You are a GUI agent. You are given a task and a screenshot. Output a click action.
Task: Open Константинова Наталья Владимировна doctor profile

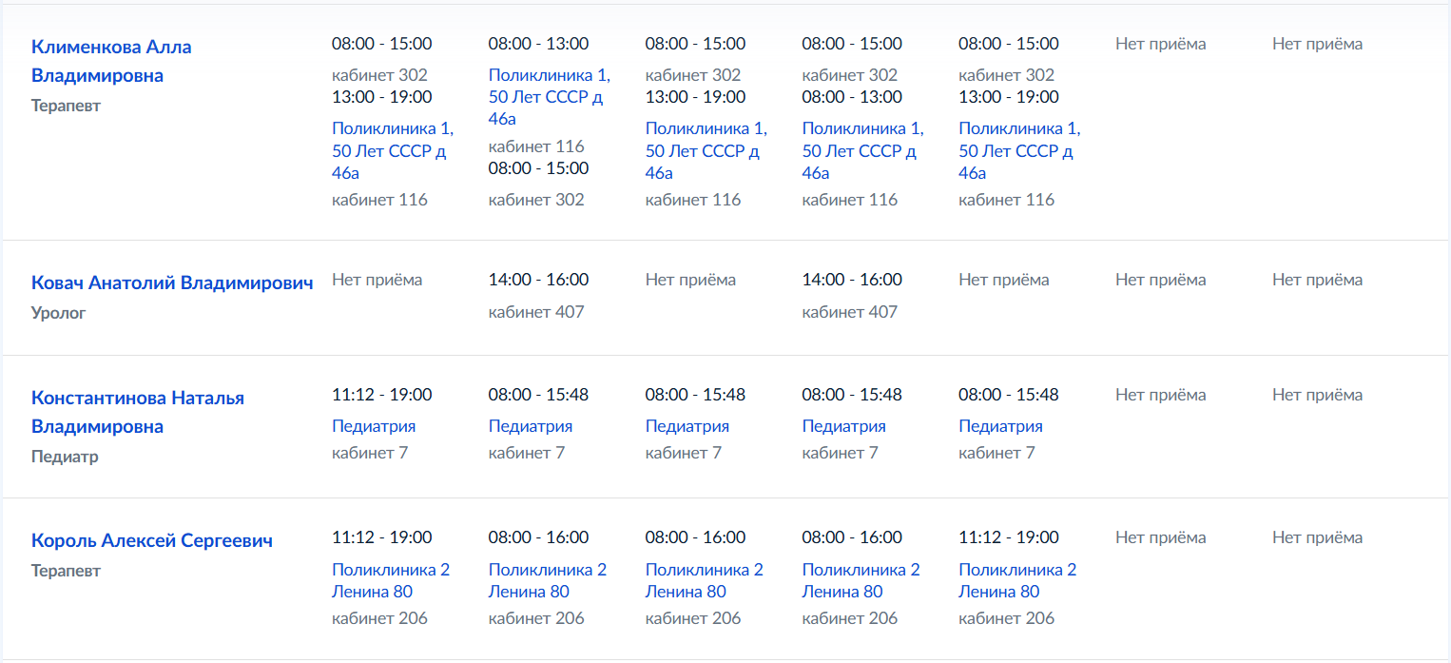tap(138, 412)
